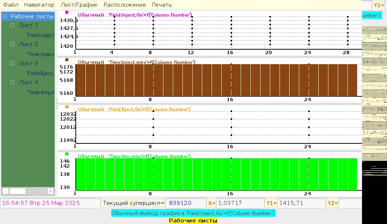Click the magenta Field:Inject graph marker square
The width and height of the screenshot is (387, 224).
(x=67, y=12)
